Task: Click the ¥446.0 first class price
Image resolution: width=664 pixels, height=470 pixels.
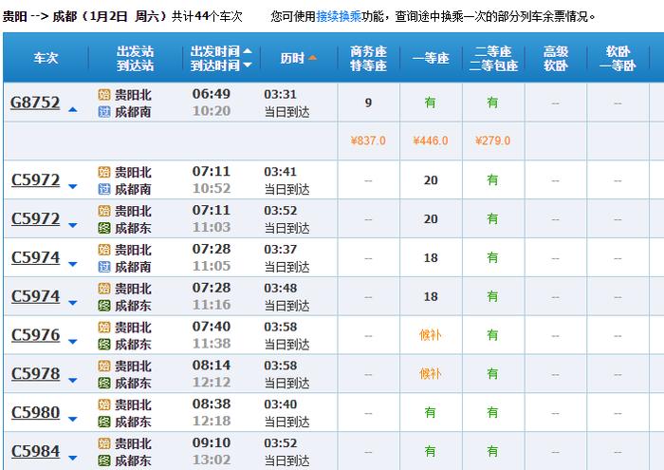Action: pyautogui.click(x=431, y=141)
